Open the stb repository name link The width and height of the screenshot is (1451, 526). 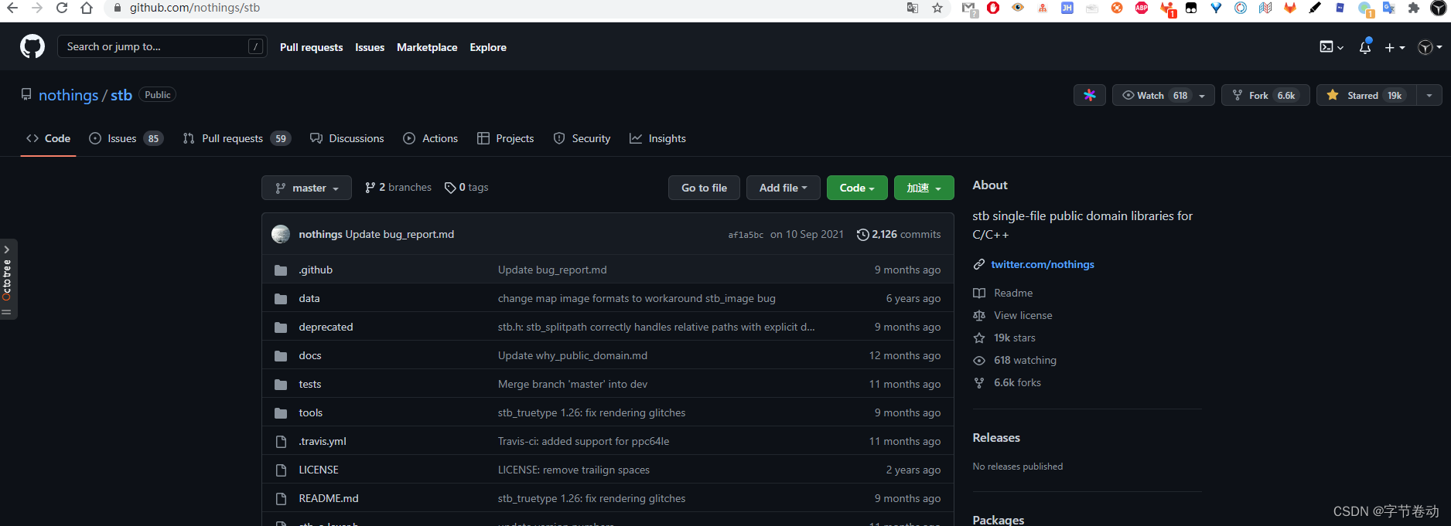121,95
